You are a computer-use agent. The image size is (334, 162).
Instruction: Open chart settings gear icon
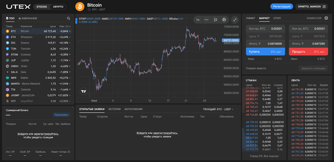(x=224, y=20)
